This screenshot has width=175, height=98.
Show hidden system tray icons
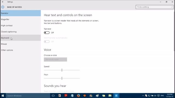pos(143,96)
